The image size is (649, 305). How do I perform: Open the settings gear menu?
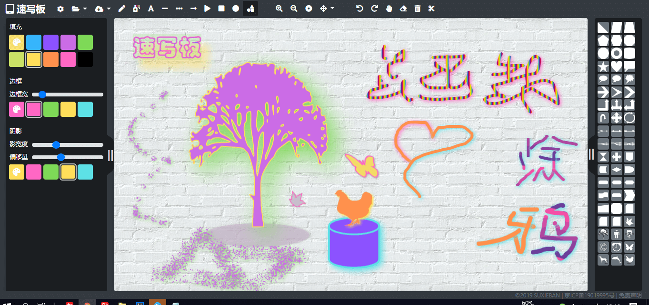(60, 9)
